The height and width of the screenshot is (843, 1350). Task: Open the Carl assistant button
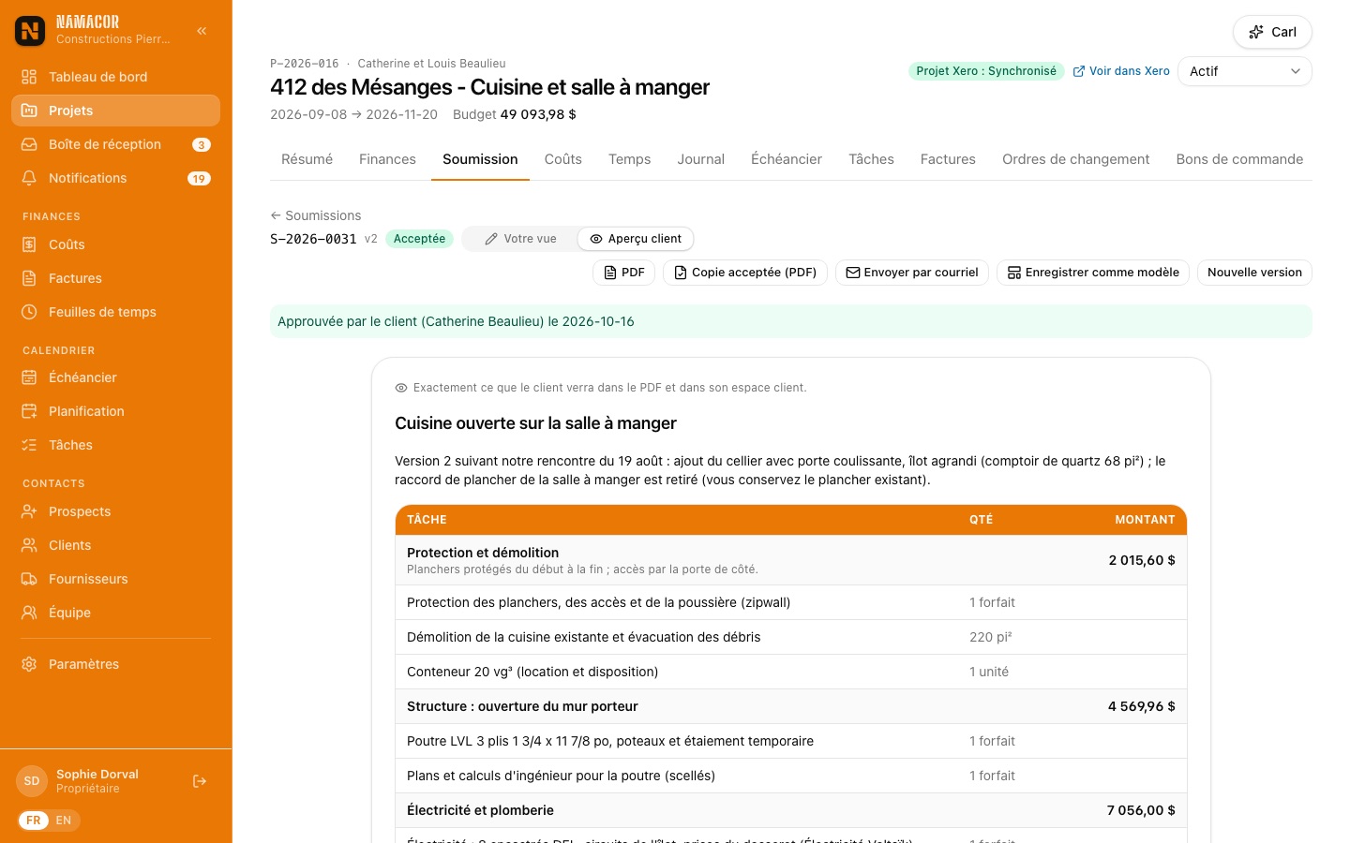pyautogui.click(x=1272, y=32)
